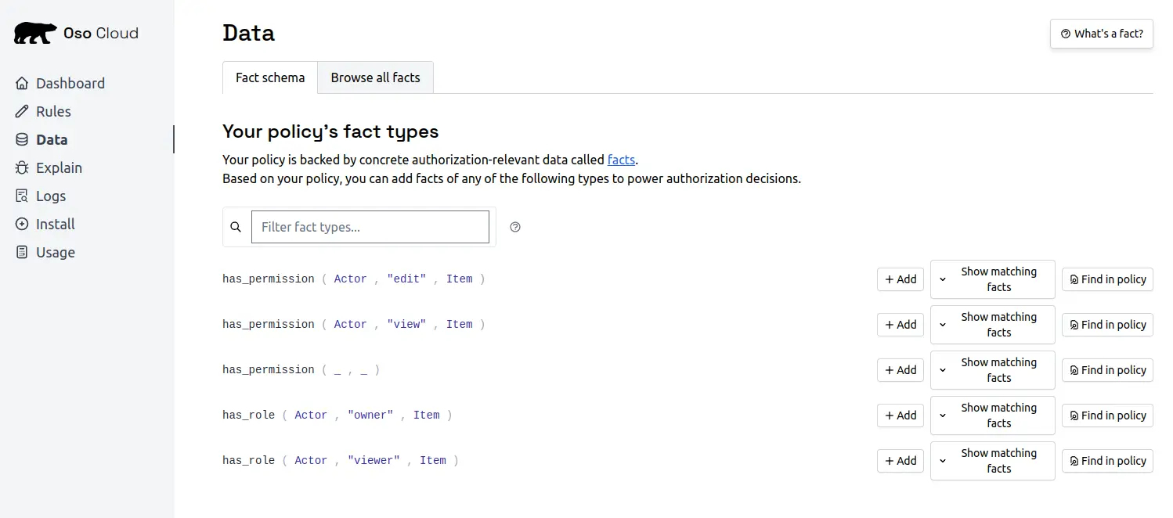Open the Explain section
Screen dimensions: 1173x518
click(x=59, y=167)
